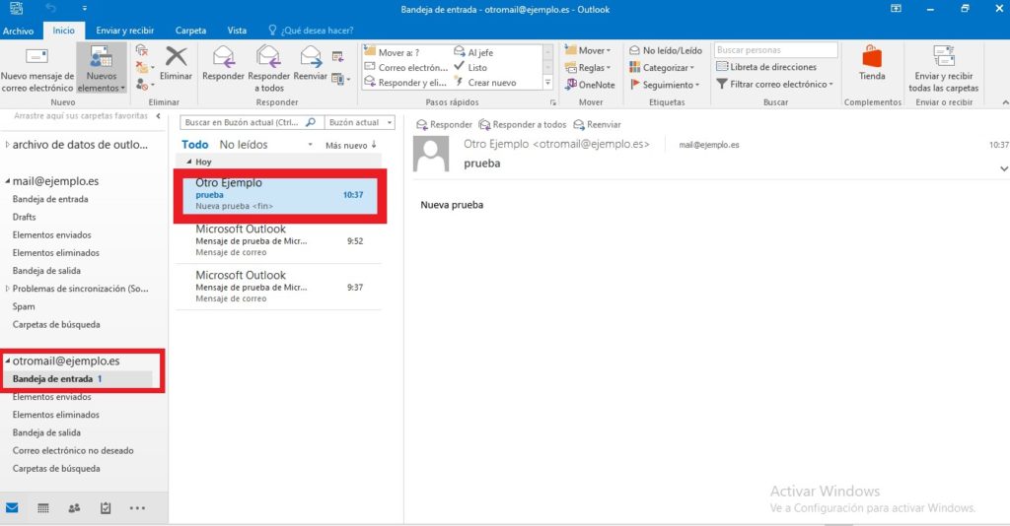This screenshot has width=1010, height=526.
Task: Switch to Tasks view icon
Action: coord(106,508)
